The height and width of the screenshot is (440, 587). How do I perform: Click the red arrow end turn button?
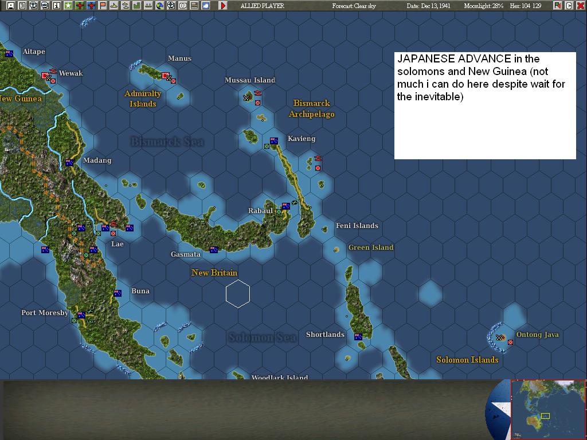tap(223, 6)
